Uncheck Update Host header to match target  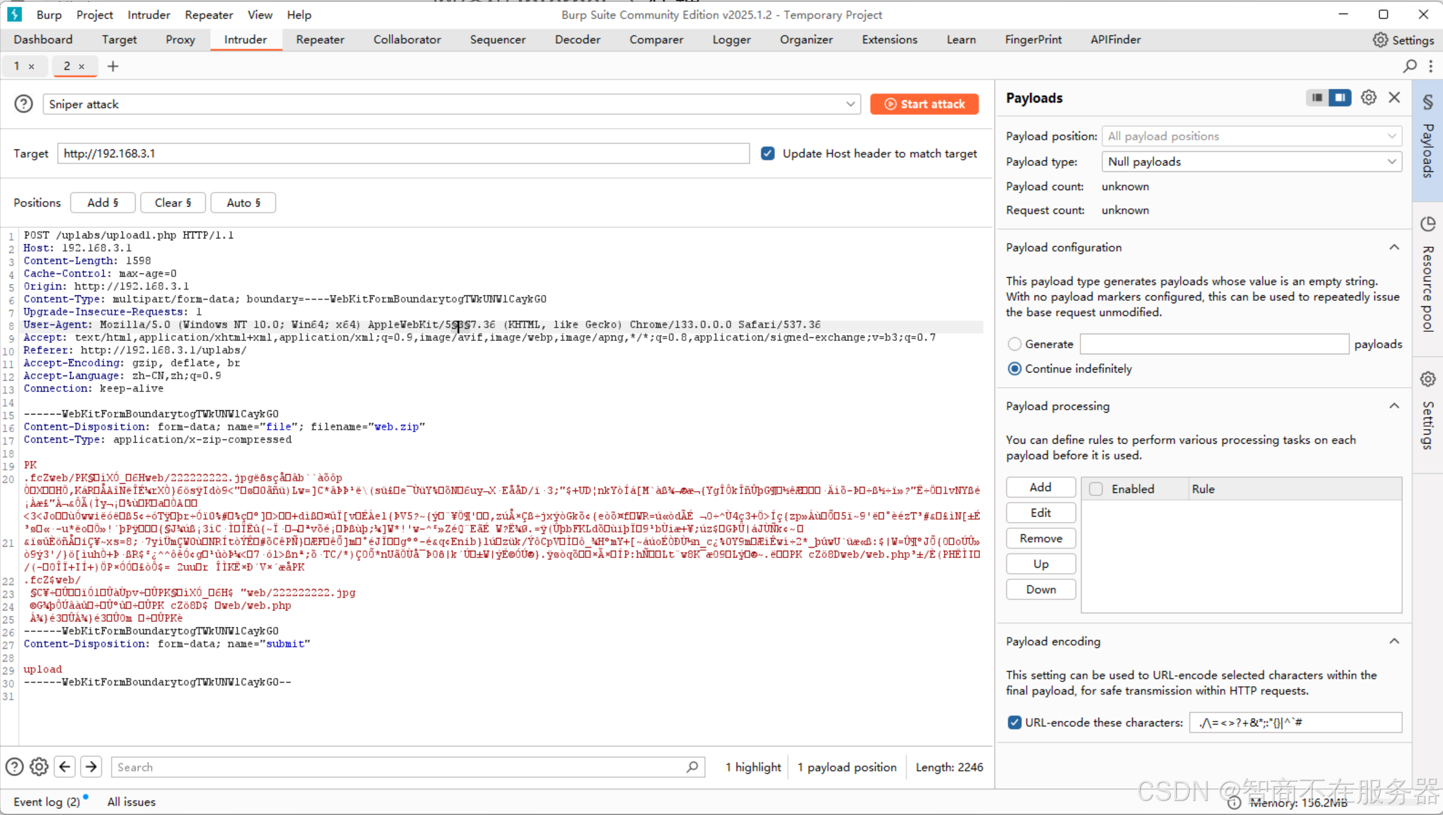pos(767,154)
